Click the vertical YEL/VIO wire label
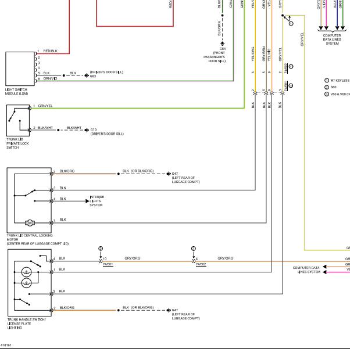 tap(269, 55)
